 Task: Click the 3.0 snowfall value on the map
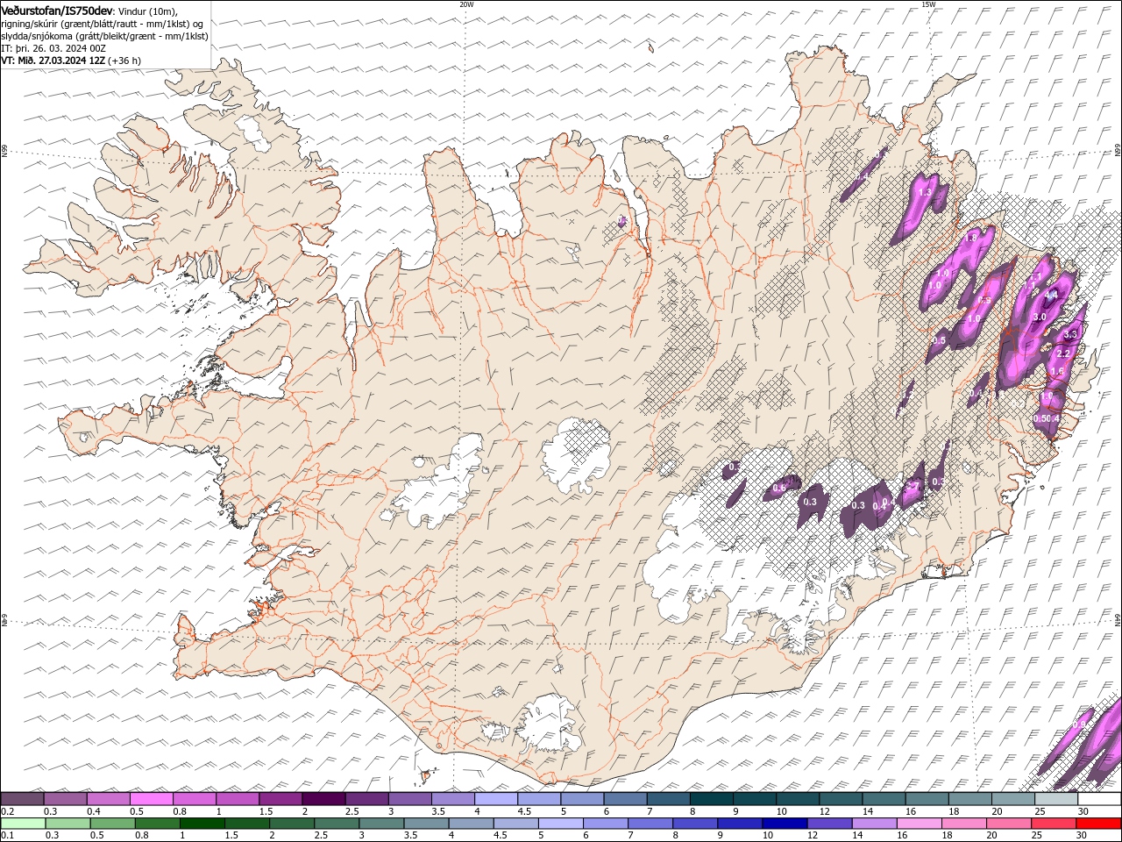pyautogui.click(x=1040, y=317)
